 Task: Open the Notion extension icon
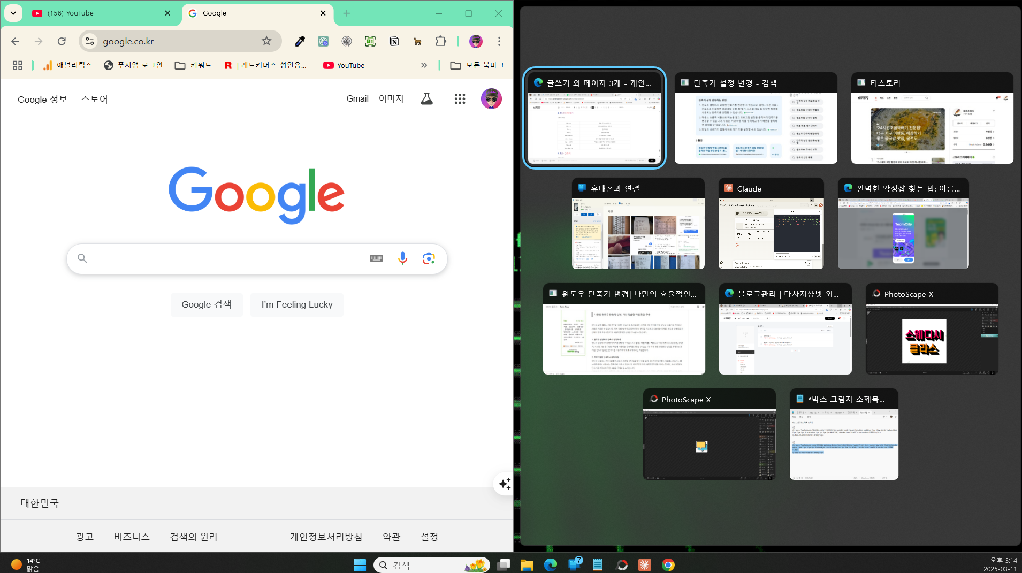tap(394, 41)
